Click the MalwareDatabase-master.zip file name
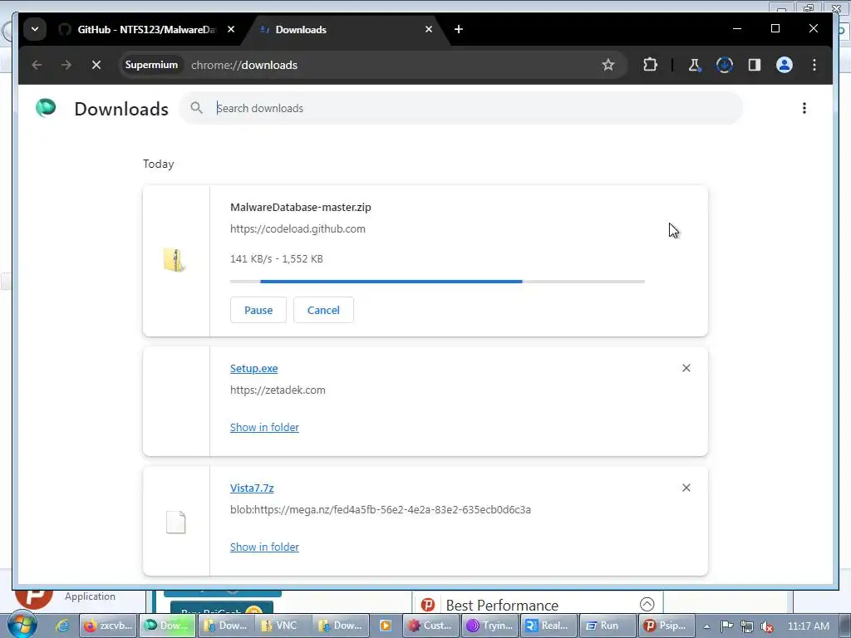This screenshot has height=638, width=851. click(x=301, y=207)
